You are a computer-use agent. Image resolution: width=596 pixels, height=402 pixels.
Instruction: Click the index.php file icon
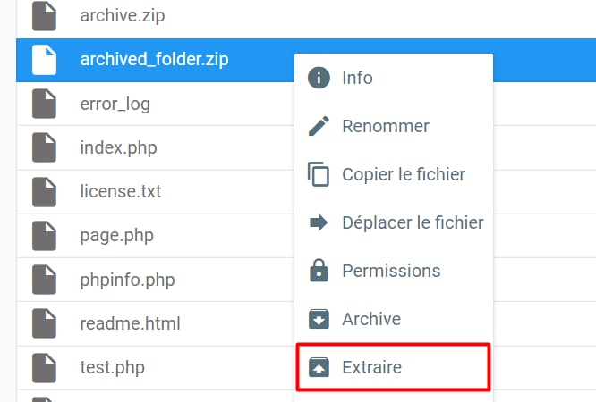tap(44, 147)
